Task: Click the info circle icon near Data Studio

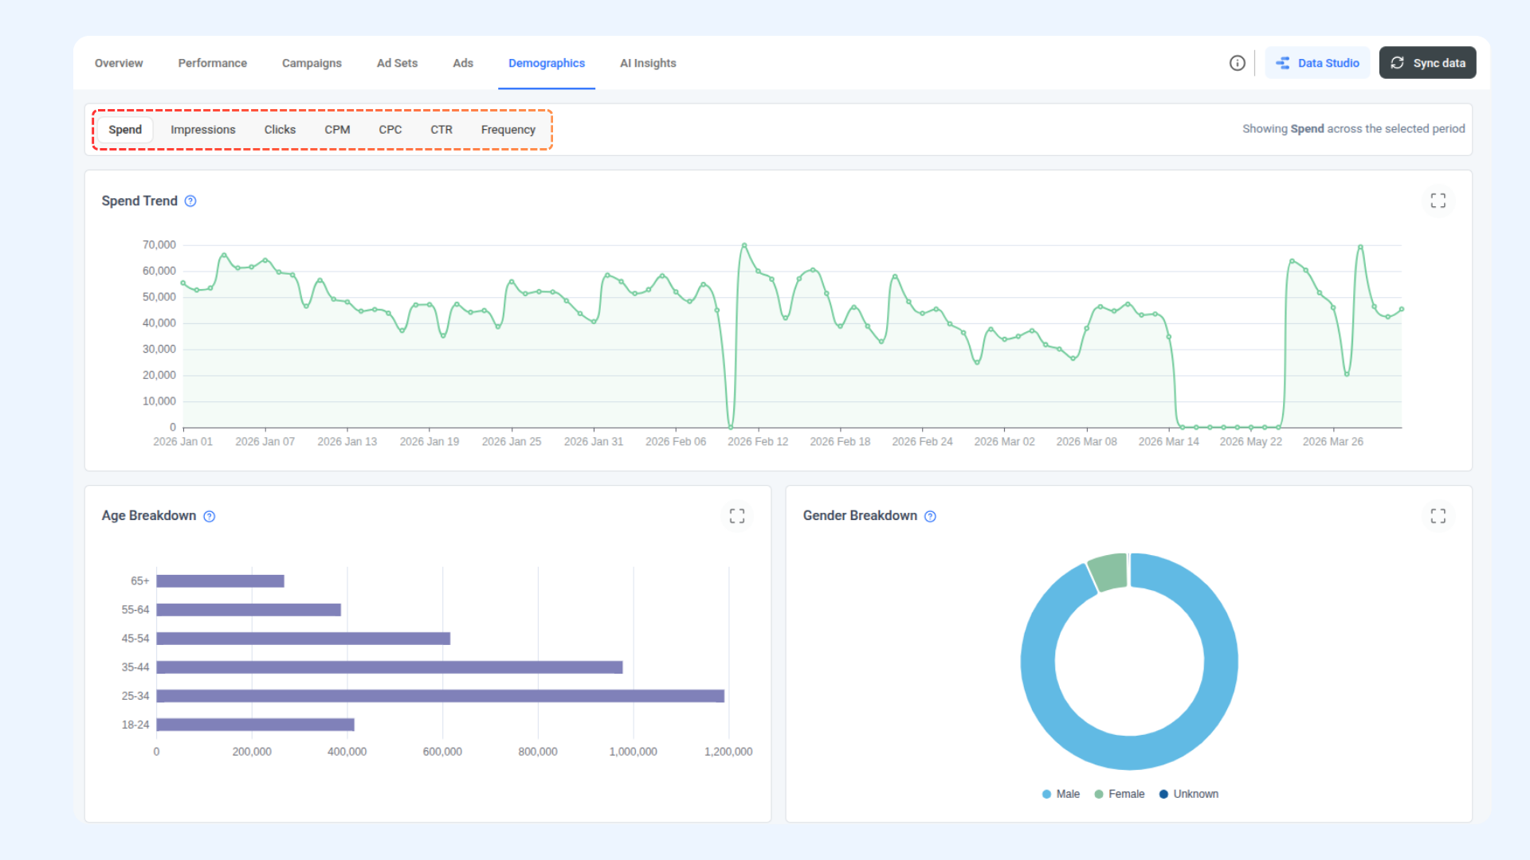Action: 1237,63
